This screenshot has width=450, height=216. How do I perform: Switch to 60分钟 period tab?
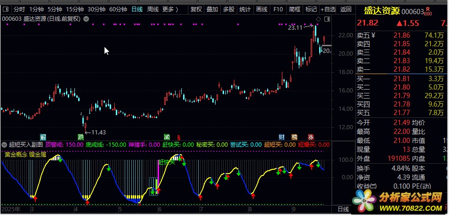pos(118,9)
